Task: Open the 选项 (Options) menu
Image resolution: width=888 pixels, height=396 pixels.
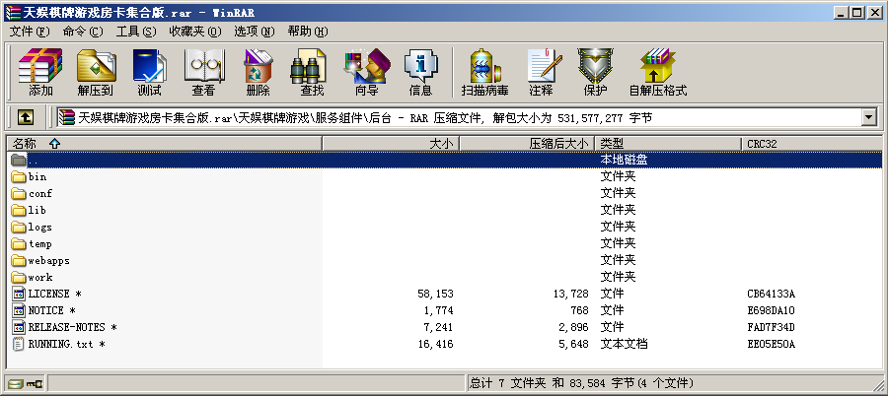Action: pyautogui.click(x=254, y=32)
